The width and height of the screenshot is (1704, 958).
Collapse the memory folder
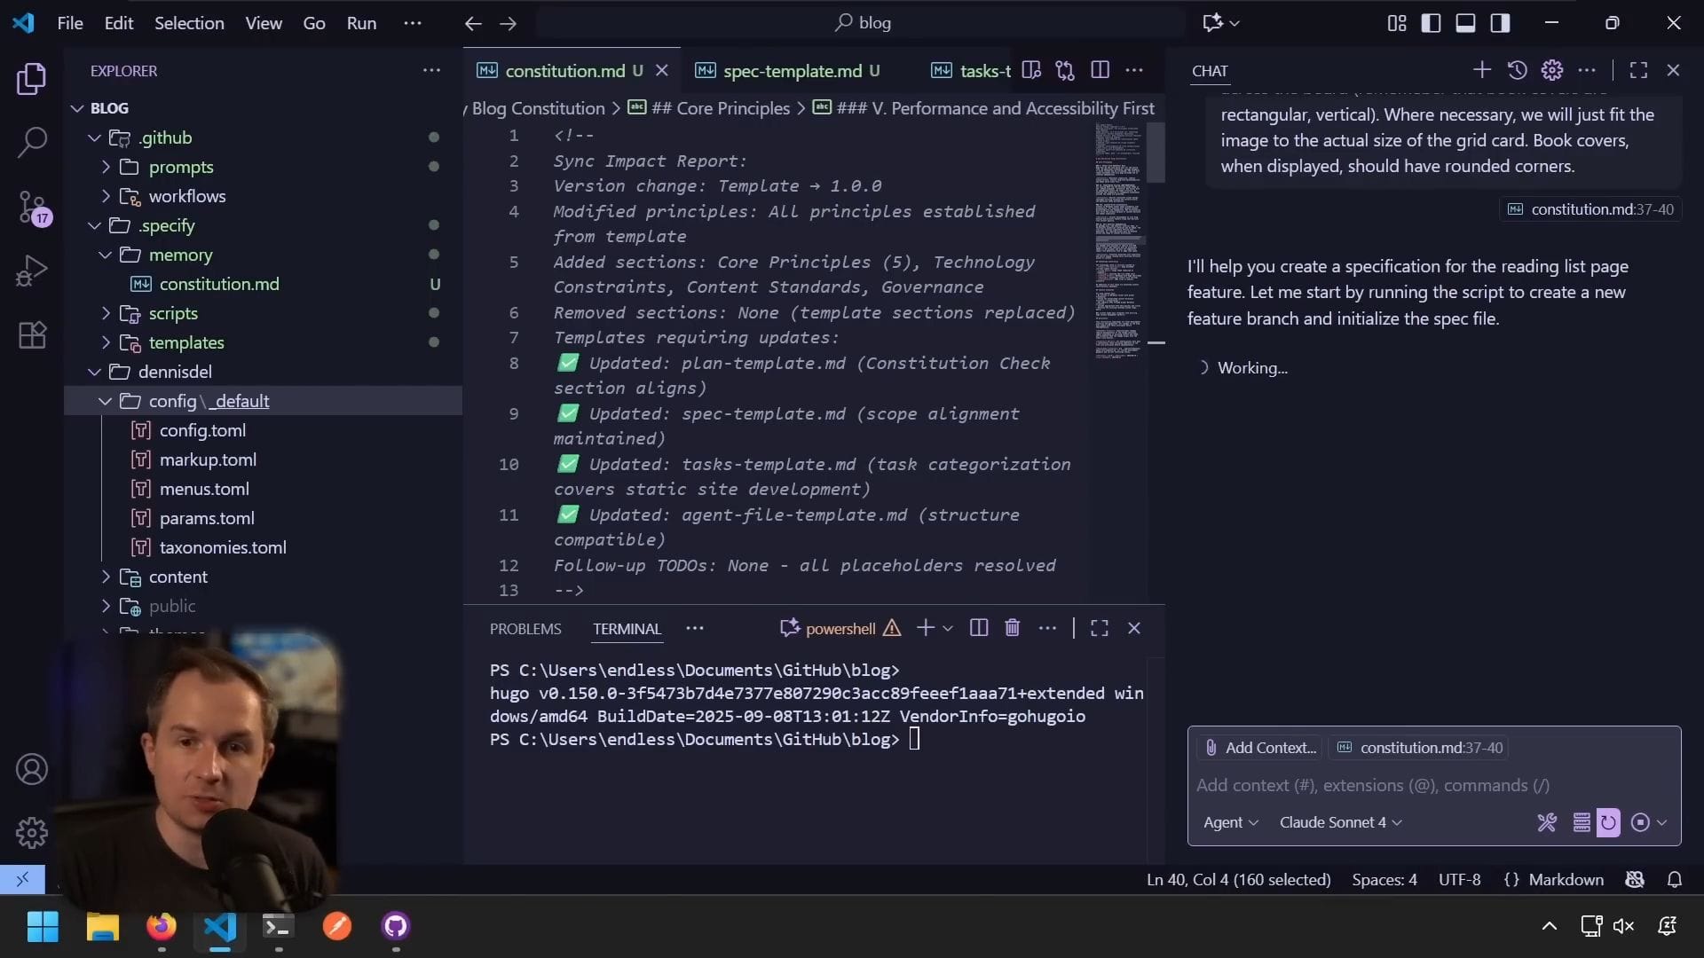(x=180, y=255)
